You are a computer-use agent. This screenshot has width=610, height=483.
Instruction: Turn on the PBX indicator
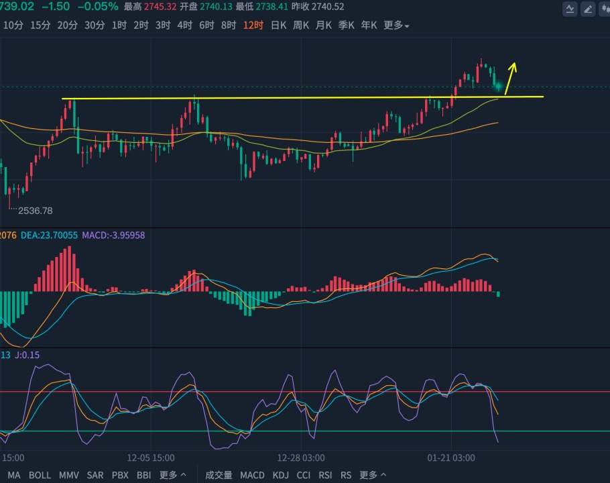coord(120,475)
